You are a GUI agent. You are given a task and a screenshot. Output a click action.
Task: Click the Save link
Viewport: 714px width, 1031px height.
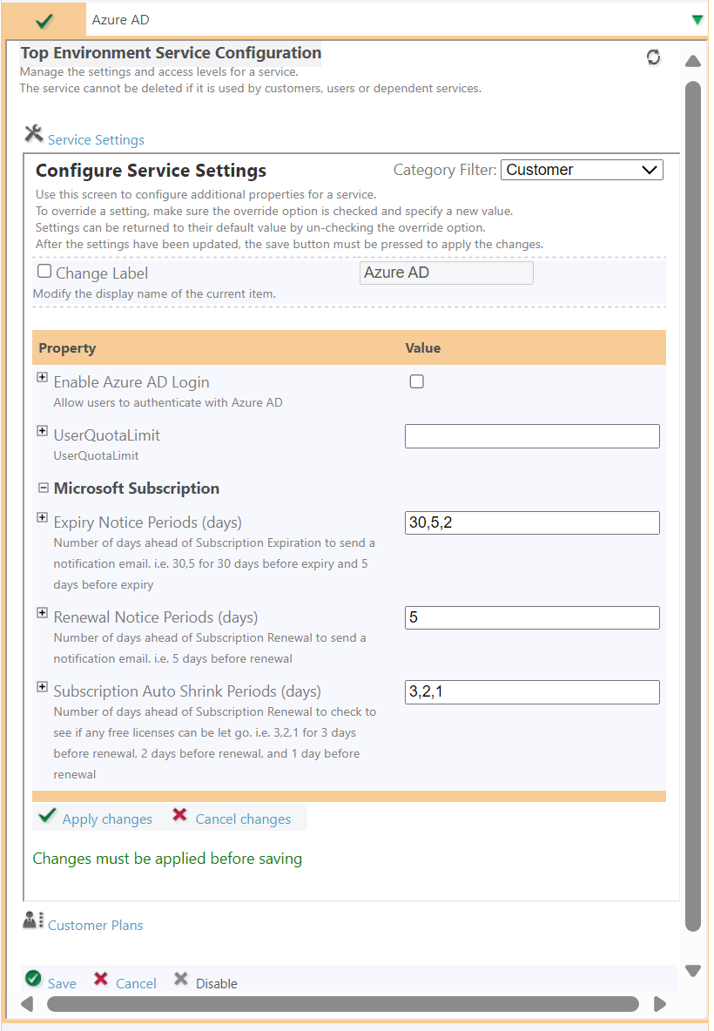62,984
